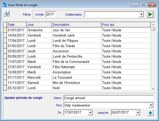Sort by the Date column header
Viewport: 159px width, 121px height.
(17, 24)
